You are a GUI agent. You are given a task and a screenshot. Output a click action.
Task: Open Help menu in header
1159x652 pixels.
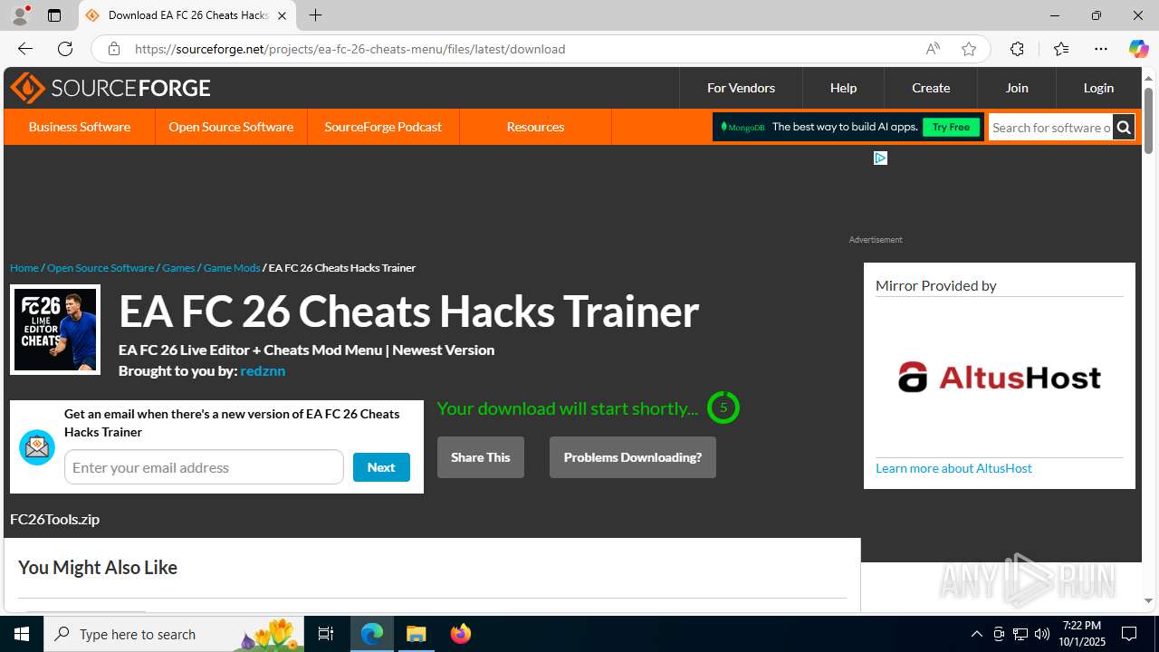pyautogui.click(x=843, y=88)
